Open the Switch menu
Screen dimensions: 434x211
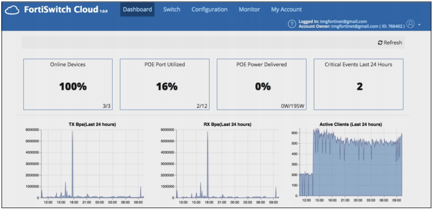coord(172,9)
